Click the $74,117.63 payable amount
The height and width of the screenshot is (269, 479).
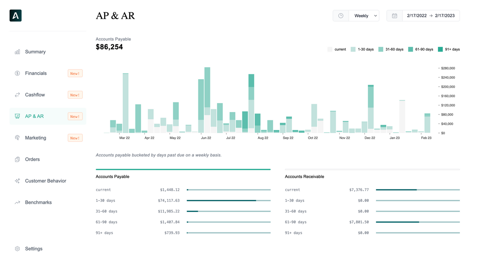point(169,201)
